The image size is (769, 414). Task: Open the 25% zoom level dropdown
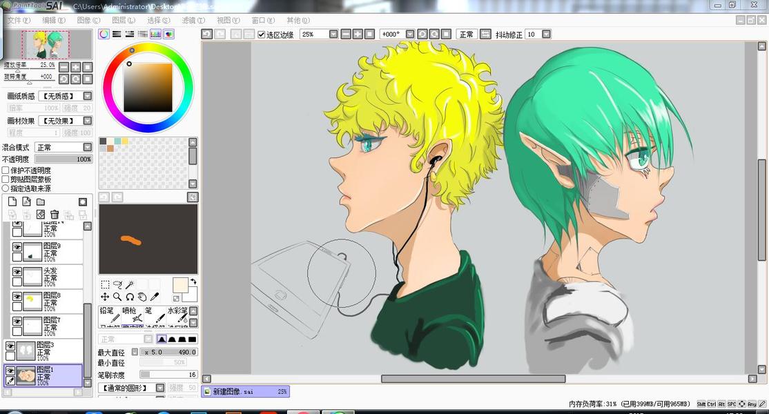333,34
